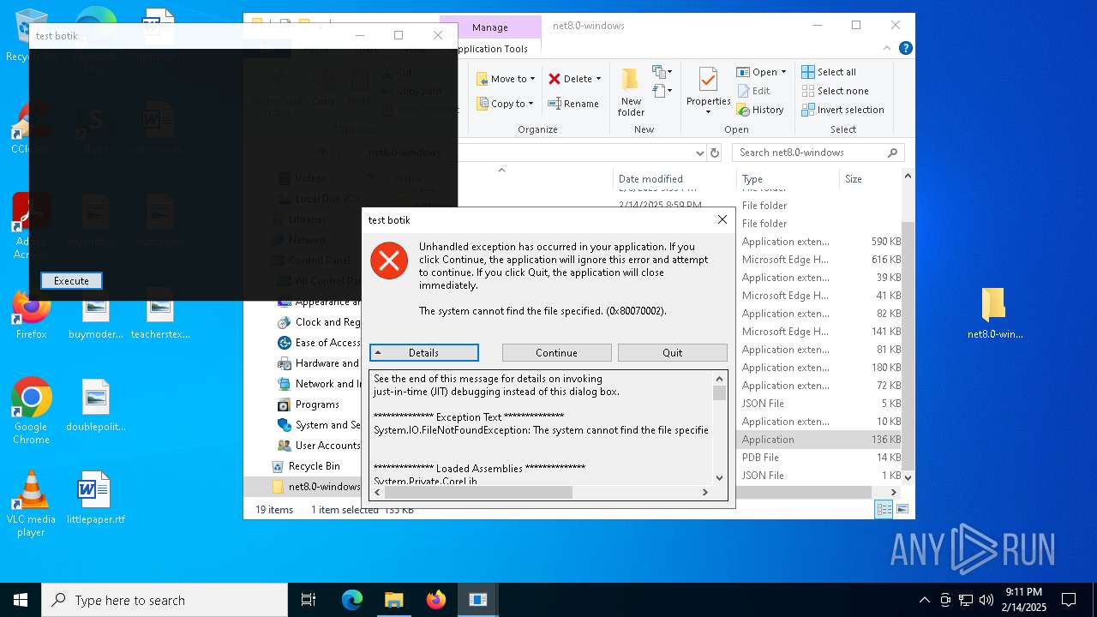Open volume control in system tray

(x=986, y=600)
